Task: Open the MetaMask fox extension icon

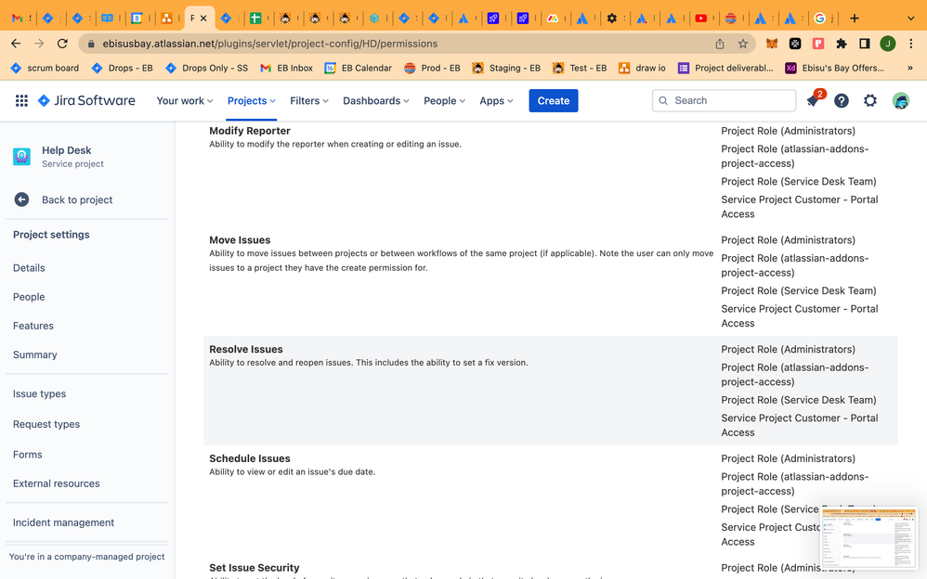Action: pos(772,44)
